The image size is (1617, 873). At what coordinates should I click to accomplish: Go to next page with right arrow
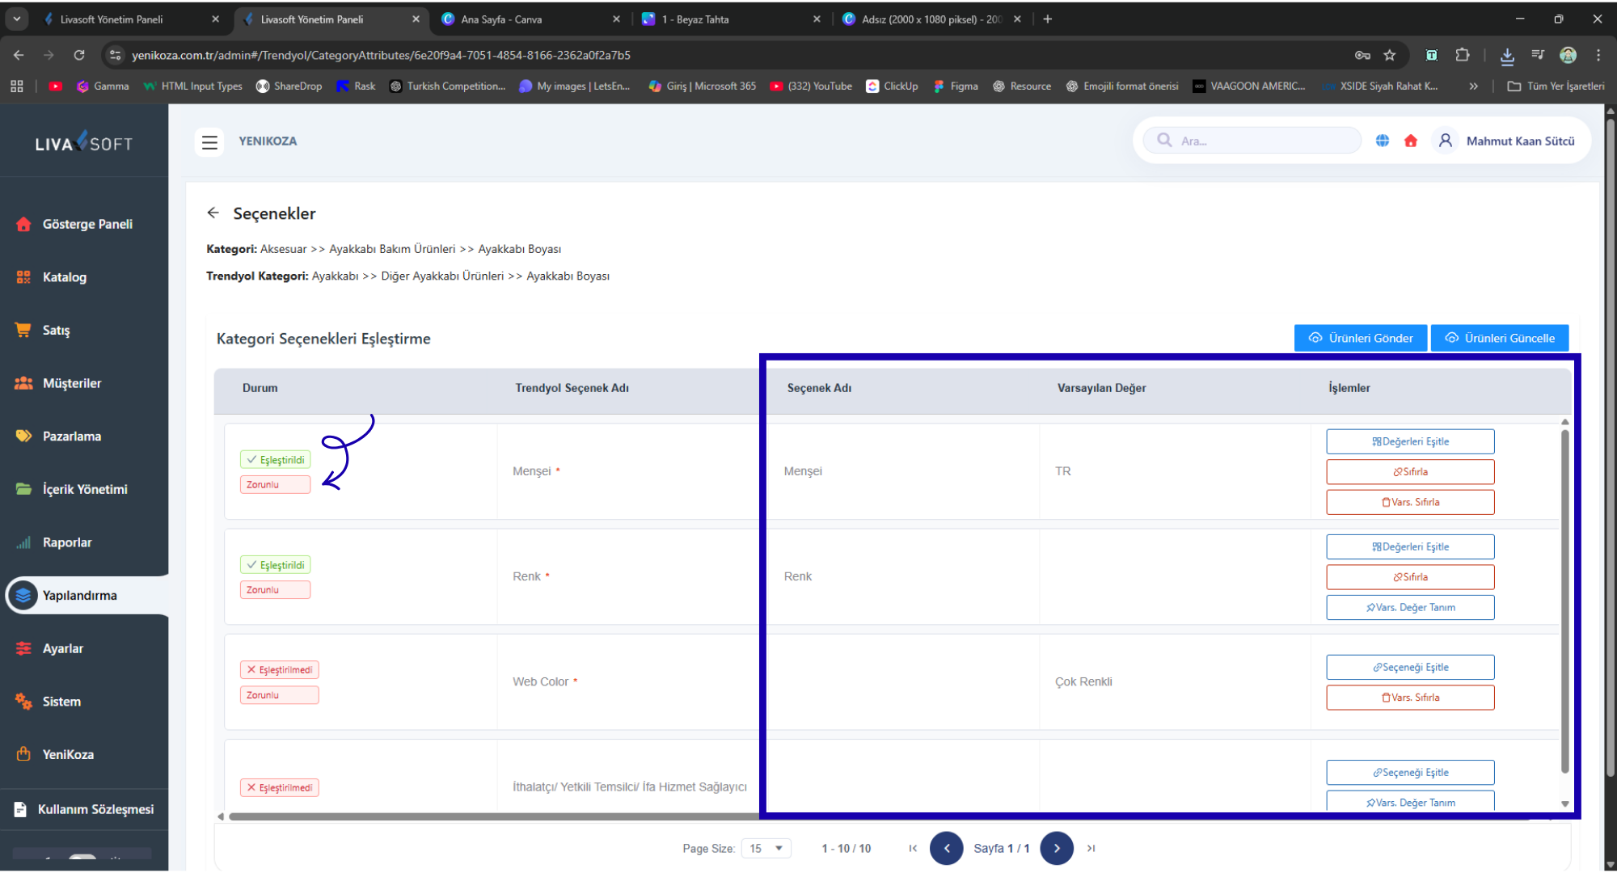point(1057,848)
